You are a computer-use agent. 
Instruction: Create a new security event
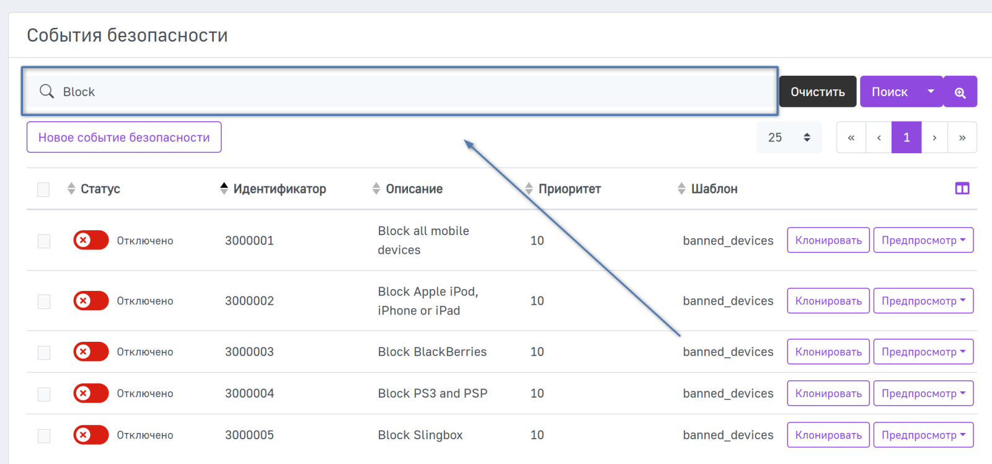(x=124, y=138)
